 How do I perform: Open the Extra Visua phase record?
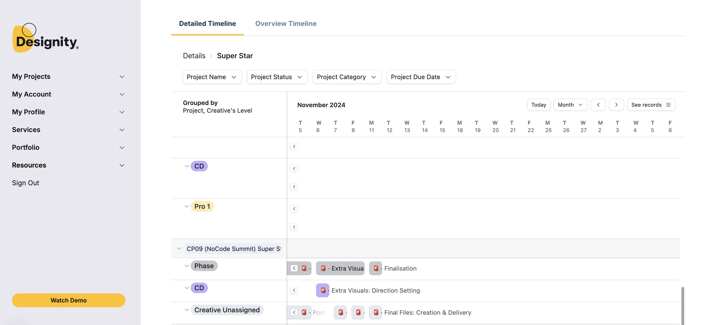tap(340, 268)
